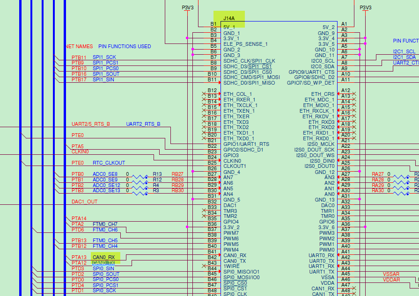419x296 pixels.
Task: Click the NET NAMES heading
Action: tap(79, 46)
